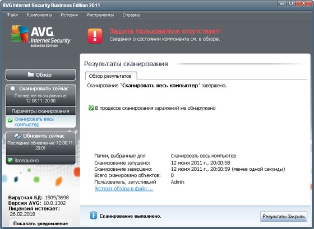Click the Результаты сканирования heading
The width and height of the screenshot is (314, 229).
[x=126, y=64]
